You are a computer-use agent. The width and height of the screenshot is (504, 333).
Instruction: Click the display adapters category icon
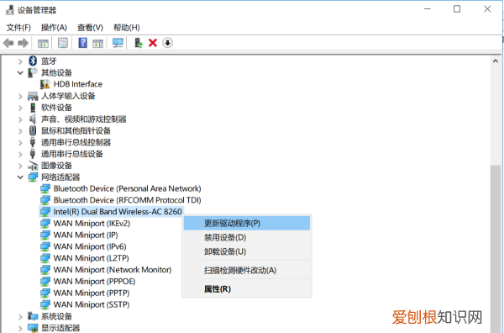click(33, 328)
